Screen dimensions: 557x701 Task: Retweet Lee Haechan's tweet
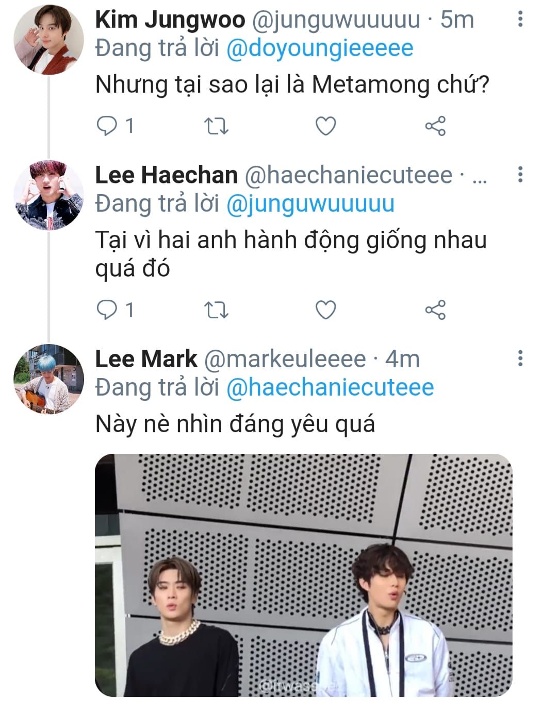click(x=216, y=310)
